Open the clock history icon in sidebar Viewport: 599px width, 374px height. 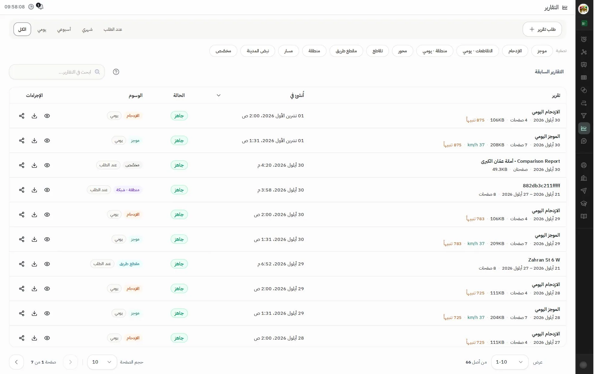(x=584, y=39)
